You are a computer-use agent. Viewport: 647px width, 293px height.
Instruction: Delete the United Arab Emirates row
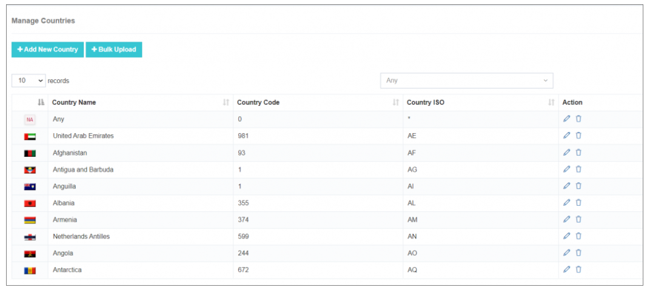pos(578,136)
